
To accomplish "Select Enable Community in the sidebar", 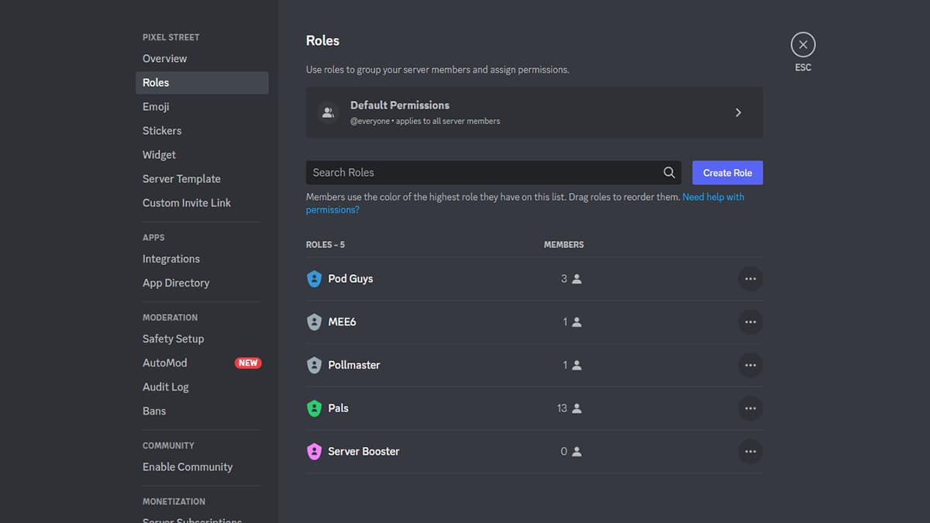I will click(188, 467).
